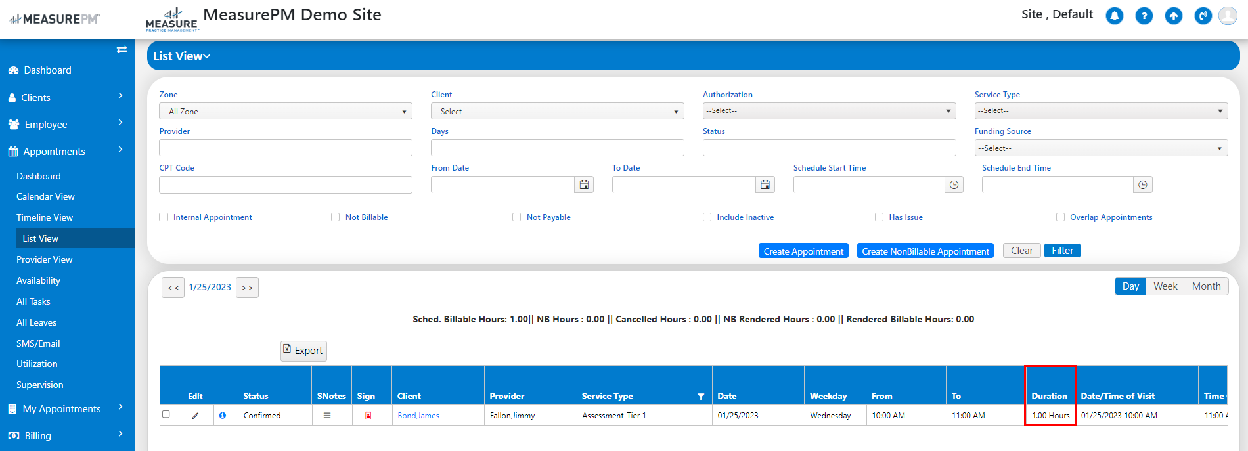Open SMS/Email section
Image resolution: width=1248 pixels, height=451 pixels.
click(38, 343)
